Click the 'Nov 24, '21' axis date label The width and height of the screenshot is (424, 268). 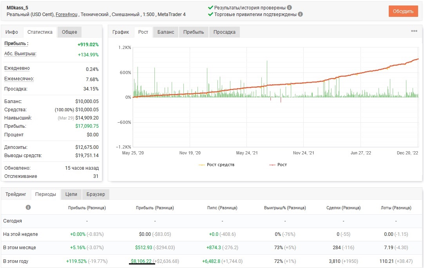304,153
